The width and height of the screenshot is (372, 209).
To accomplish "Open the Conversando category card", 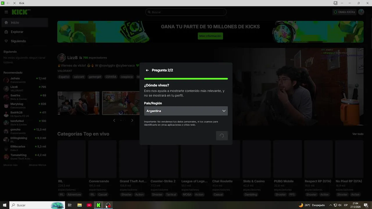I will tap(102, 159).
